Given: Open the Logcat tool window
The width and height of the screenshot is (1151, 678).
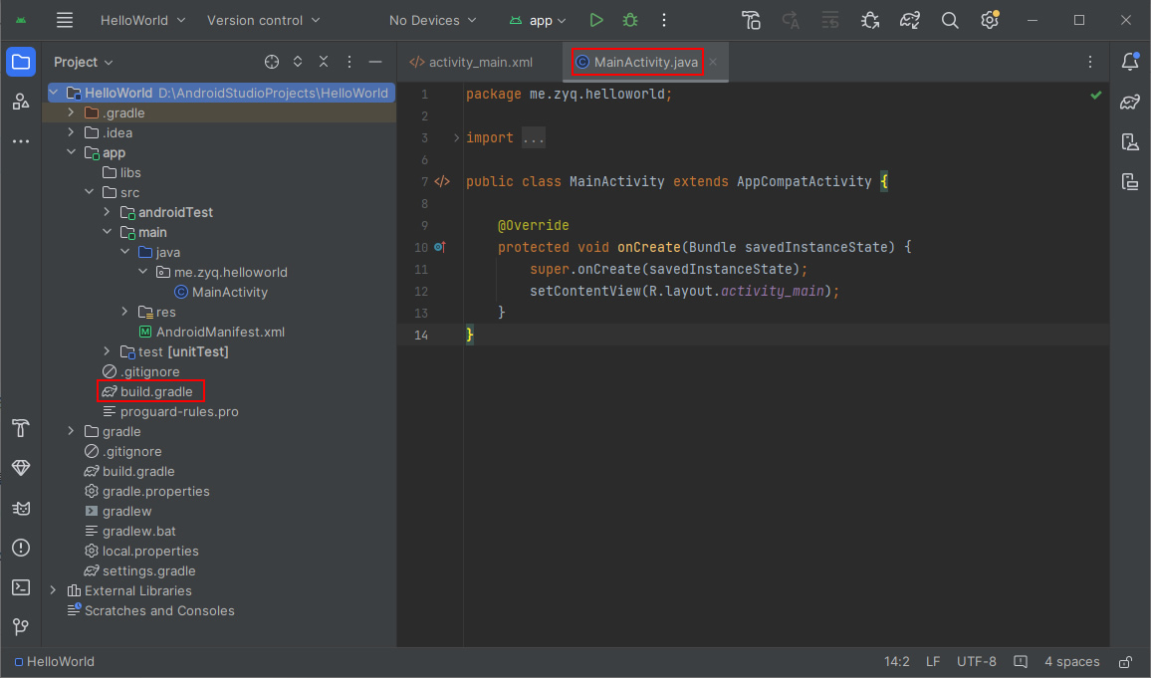Looking at the screenshot, I should [x=21, y=508].
